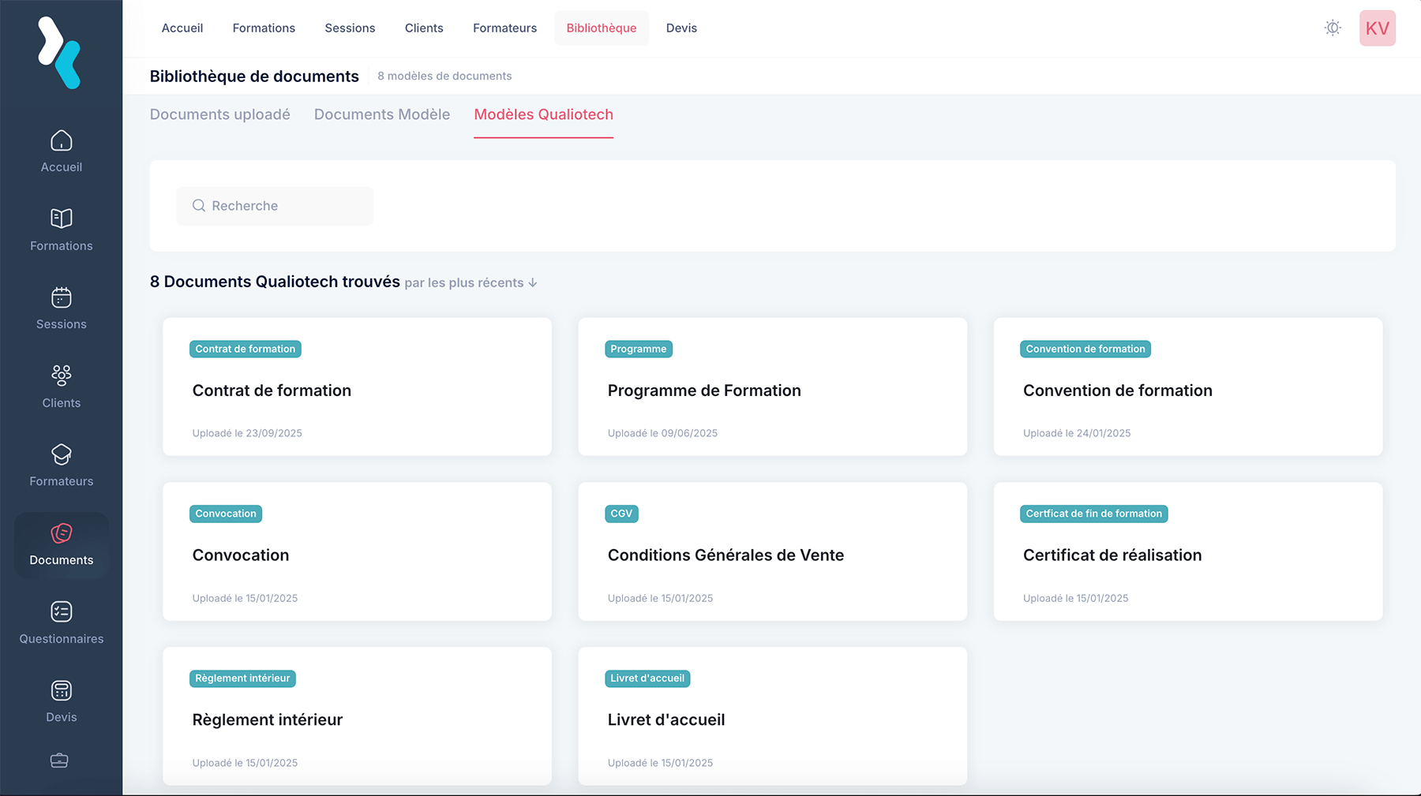Open Questionnaires via the sidebar checklist icon

point(61,612)
